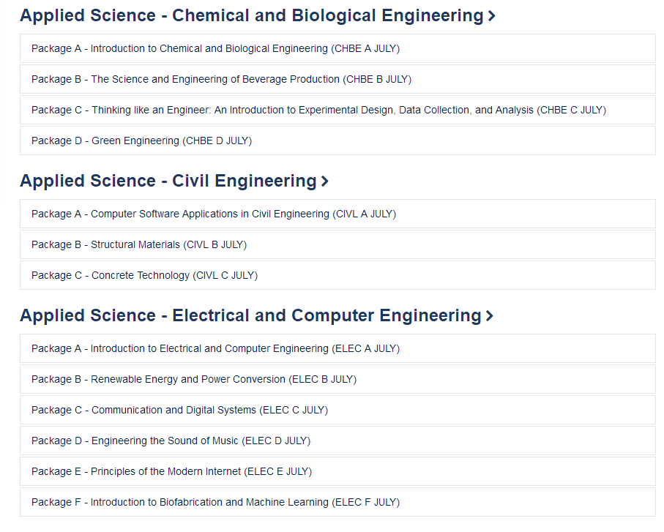Select Package A Computer Software Applications in Civil Engineering
The image size is (664, 532).
(x=337, y=214)
